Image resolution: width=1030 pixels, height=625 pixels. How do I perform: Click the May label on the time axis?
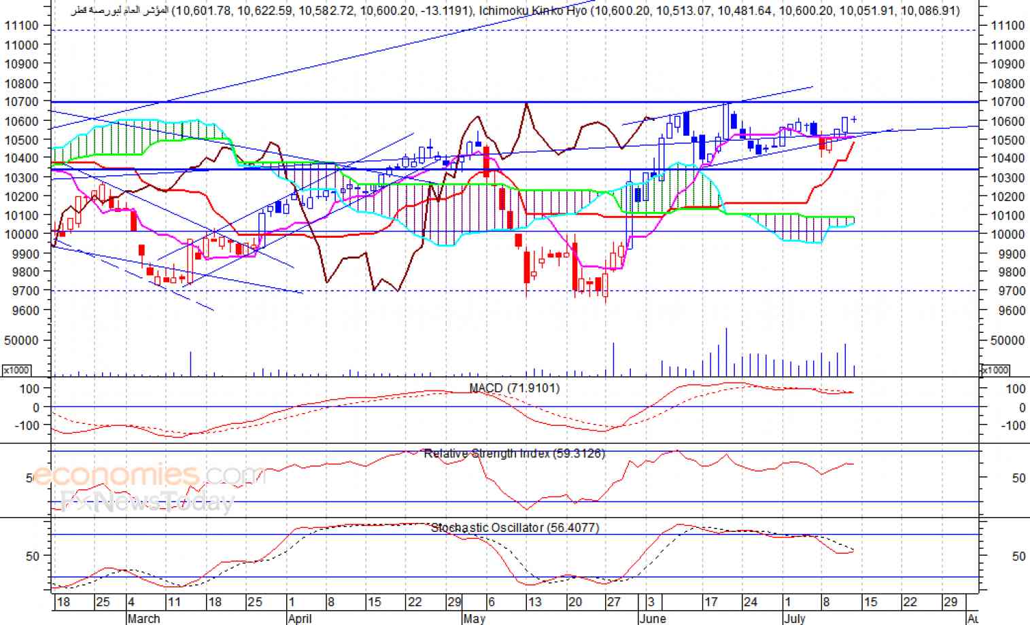[474, 618]
